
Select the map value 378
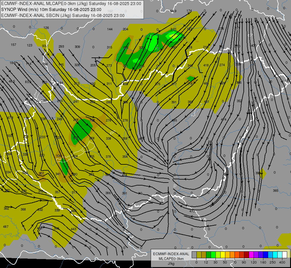[x=108, y=157]
